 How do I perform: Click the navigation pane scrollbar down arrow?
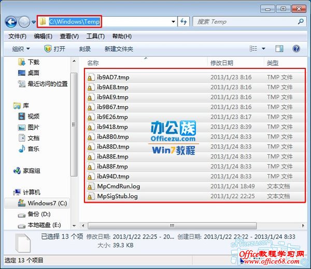coord(74,225)
